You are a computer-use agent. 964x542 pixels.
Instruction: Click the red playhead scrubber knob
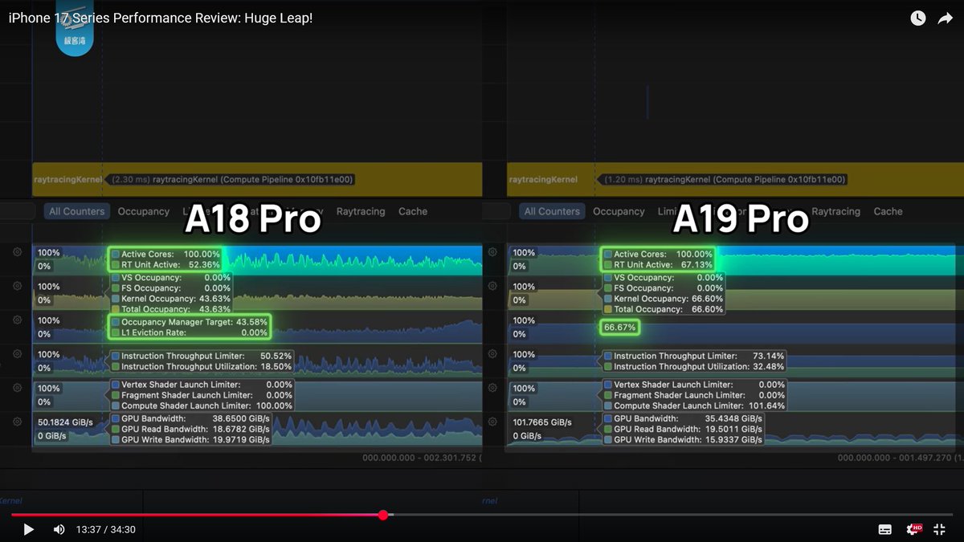pos(383,515)
